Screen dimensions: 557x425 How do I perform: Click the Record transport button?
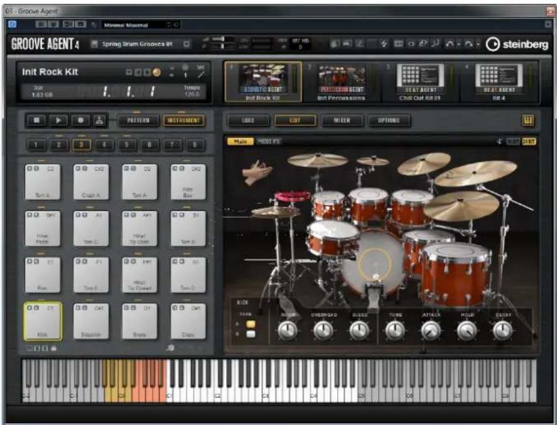80,120
